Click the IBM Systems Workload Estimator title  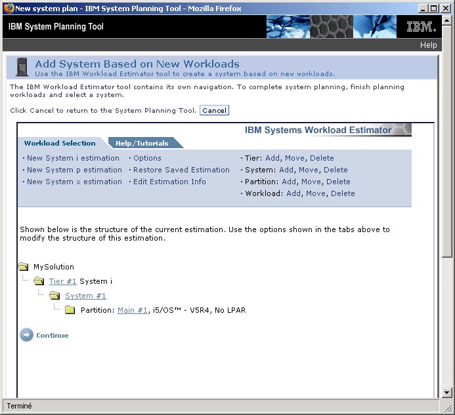[x=318, y=130]
